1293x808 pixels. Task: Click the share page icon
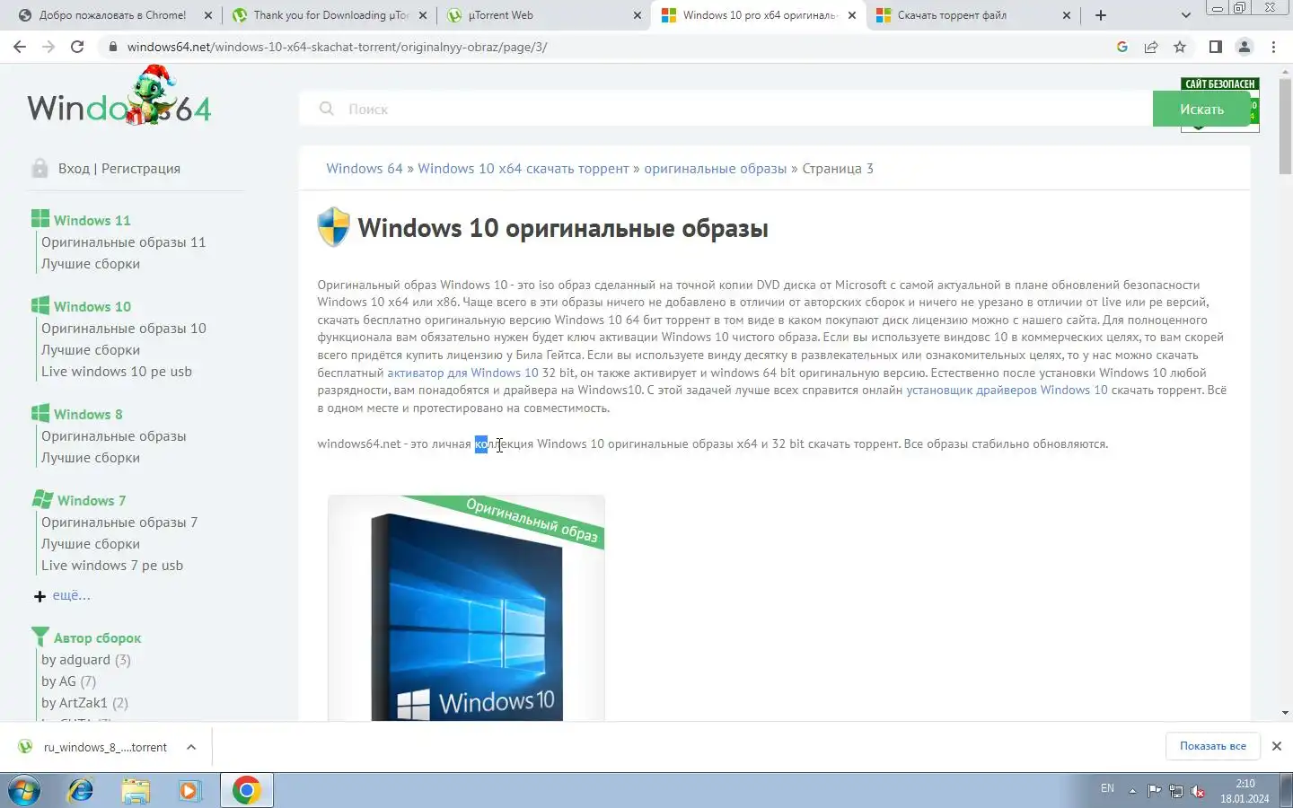pos(1151,47)
